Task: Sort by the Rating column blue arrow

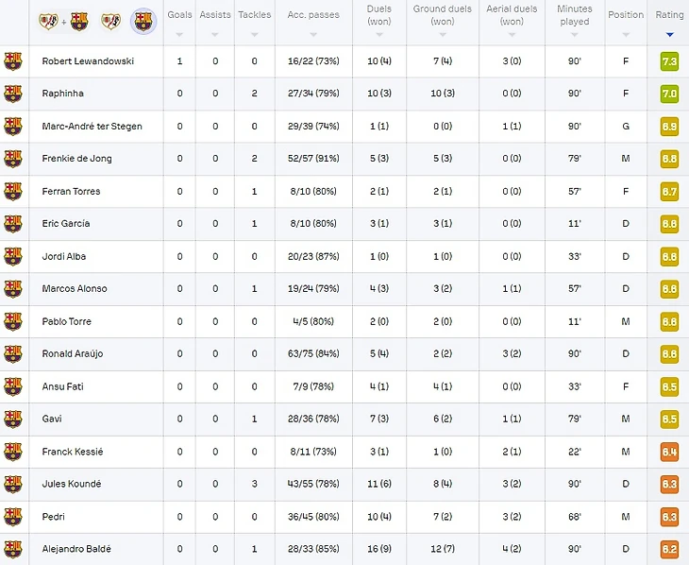Action: coord(669,35)
